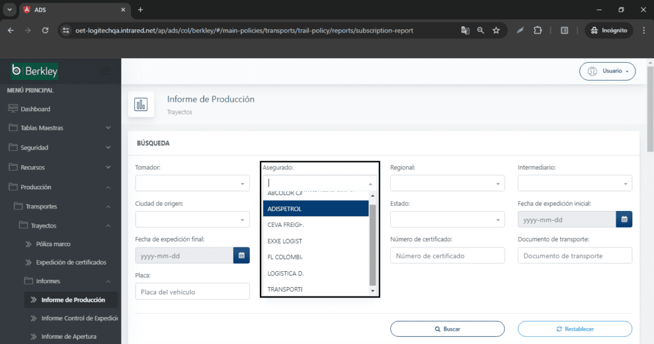Open the Tomador dropdown
The width and height of the screenshot is (654, 344).
click(192, 184)
